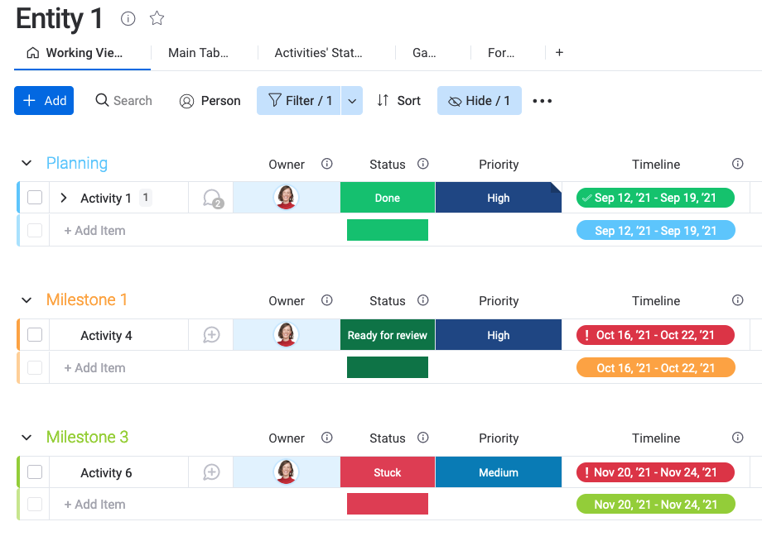
Task: Open Activity 1 High priority cell
Action: (x=499, y=198)
